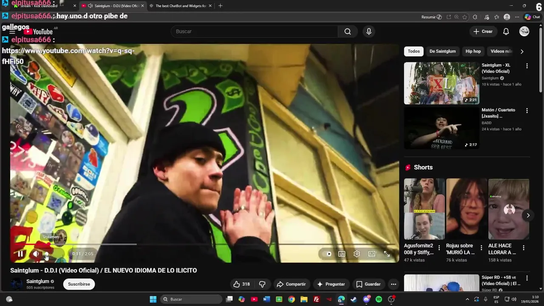Open options for the Súper RD video
Viewport: 544px width, 306px height.
pyautogui.click(x=527, y=278)
